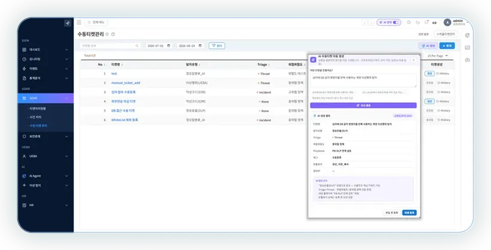
Task: Click the 필터 filter button
Action: coord(217,46)
